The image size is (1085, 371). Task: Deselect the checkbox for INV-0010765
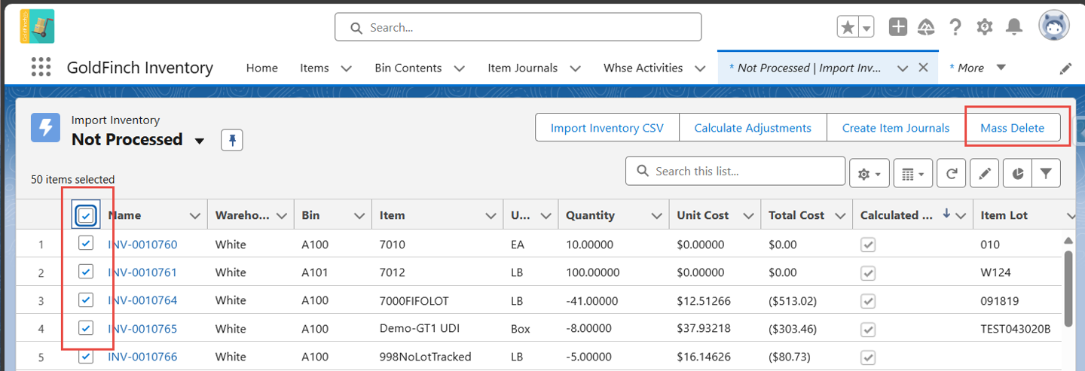click(x=86, y=328)
